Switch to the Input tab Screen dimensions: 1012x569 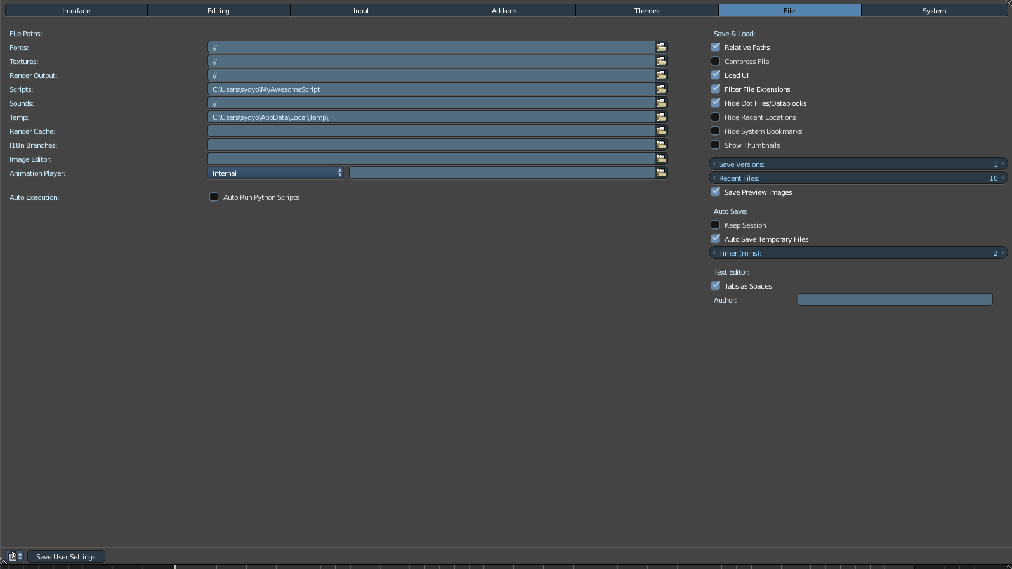click(x=362, y=11)
